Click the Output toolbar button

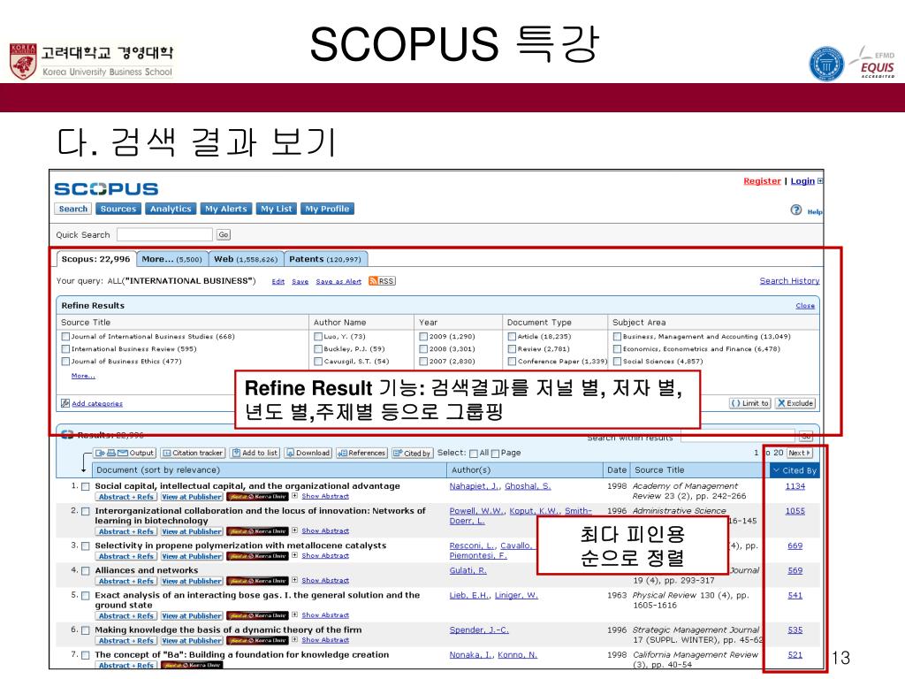point(125,454)
